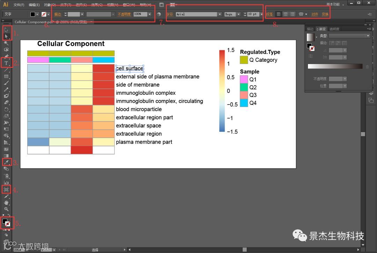Image resolution: width=377 pixels, height=253 pixels.
Task: Select the Line Segment tool
Action: (6, 70)
